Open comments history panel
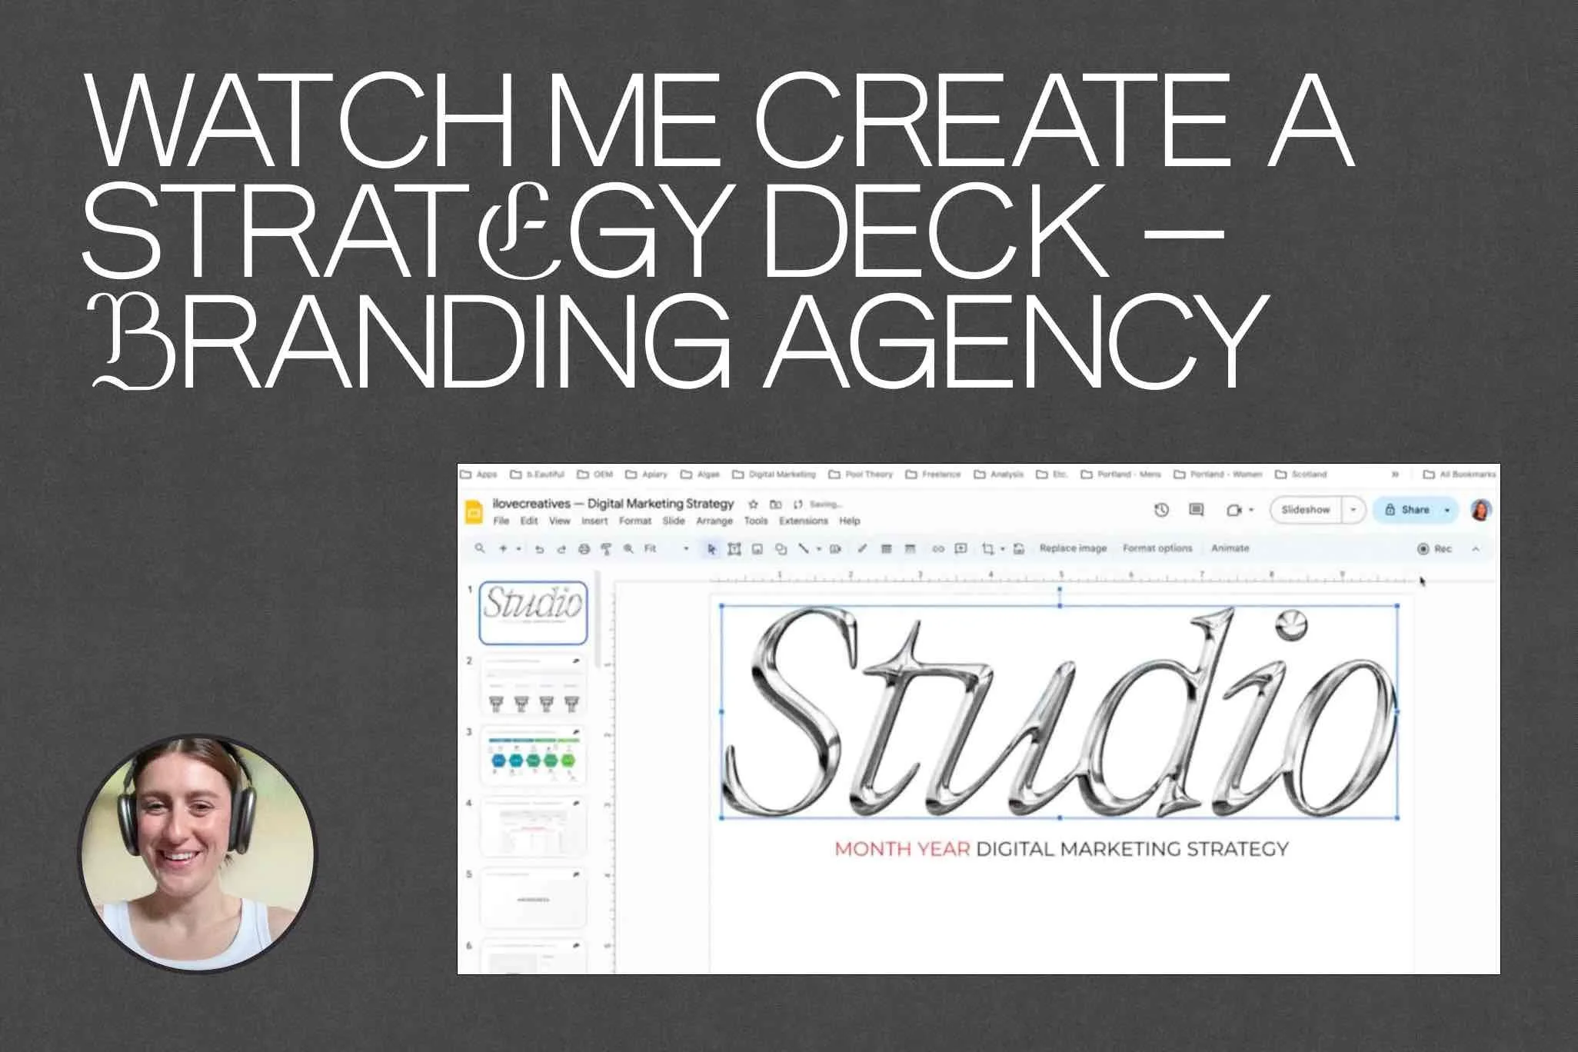Screen dimensions: 1578x1052 click(x=1197, y=510)
